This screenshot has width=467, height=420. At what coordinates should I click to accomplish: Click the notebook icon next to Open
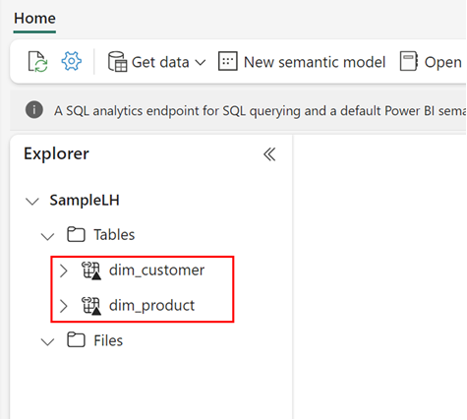pos(409,61)
